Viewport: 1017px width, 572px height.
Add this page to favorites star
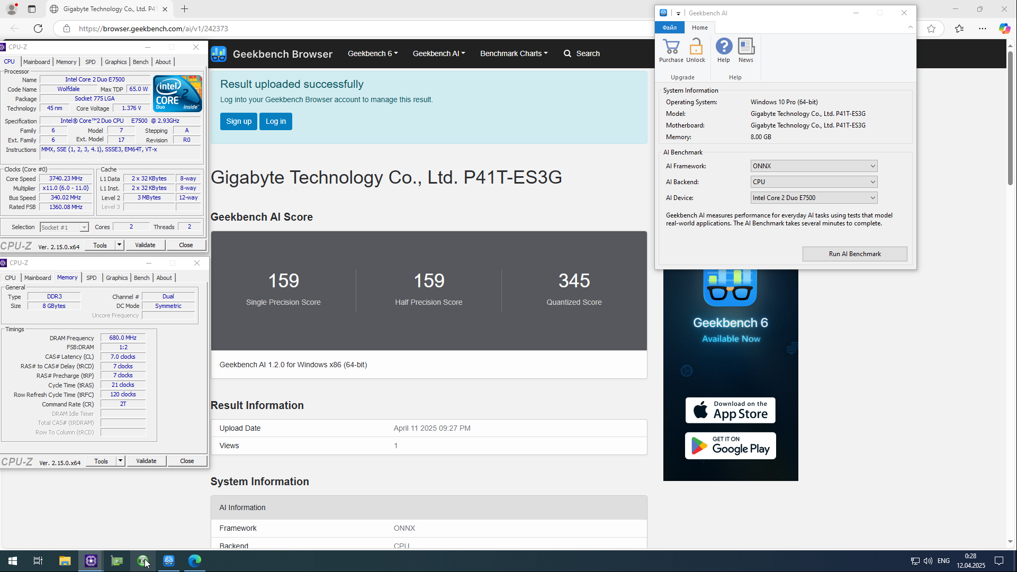[x=931, y=29]
